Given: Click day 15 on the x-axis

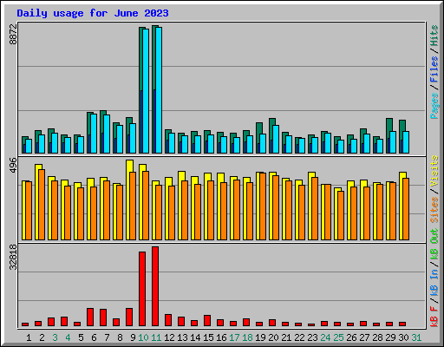Looking at the screenshot, I should (208, 337).
